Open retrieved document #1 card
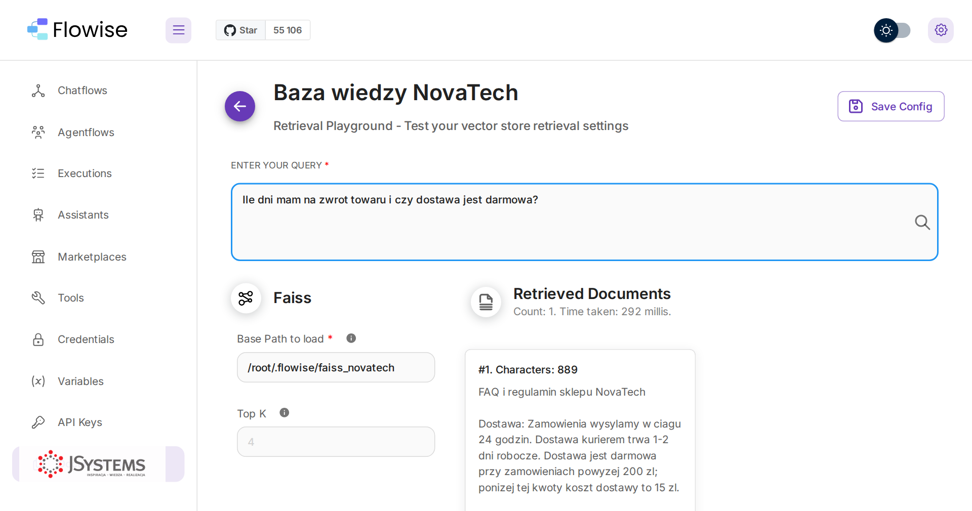This screenshot has height=511, width=972. pos(580,430)
